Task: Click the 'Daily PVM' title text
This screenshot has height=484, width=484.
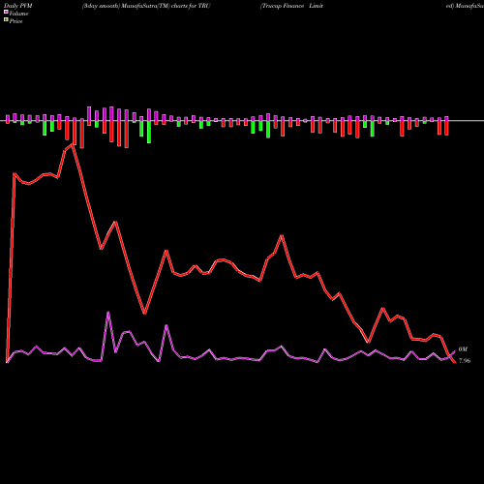Action: coord(18,6)
